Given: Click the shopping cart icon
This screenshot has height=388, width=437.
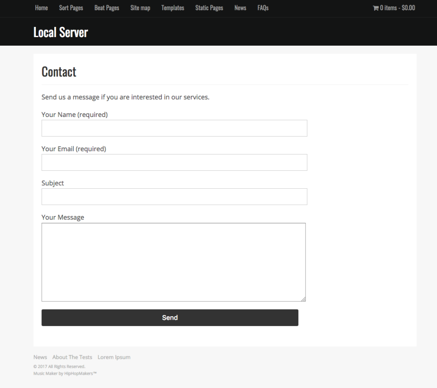Looking at the screenshot, I should (376, 8).
